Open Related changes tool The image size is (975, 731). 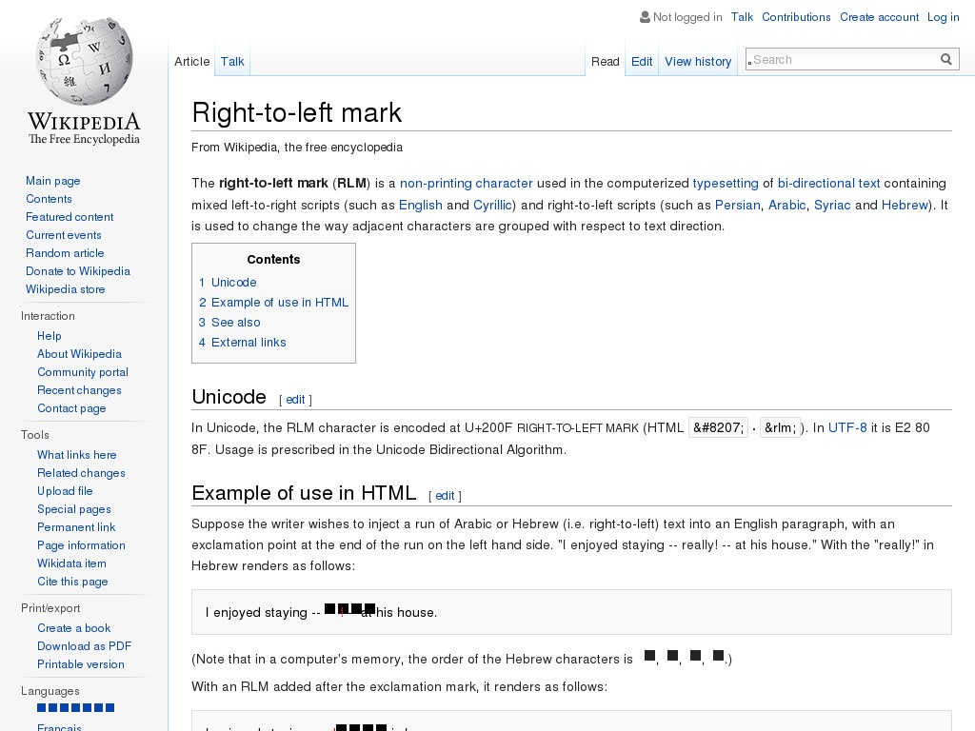point(81,473)
